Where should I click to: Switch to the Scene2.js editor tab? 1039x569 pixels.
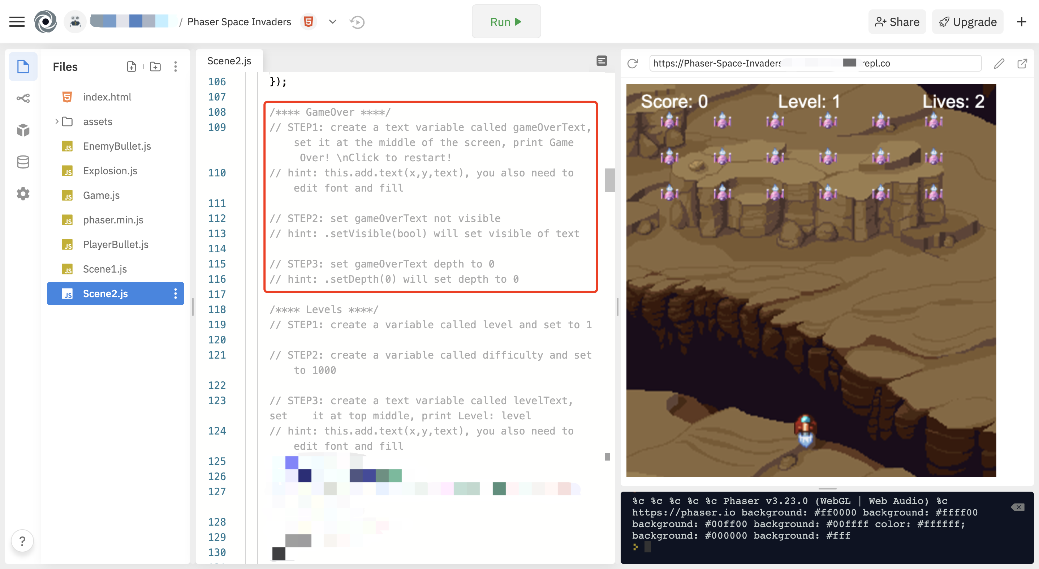click(x=229, y=61)
